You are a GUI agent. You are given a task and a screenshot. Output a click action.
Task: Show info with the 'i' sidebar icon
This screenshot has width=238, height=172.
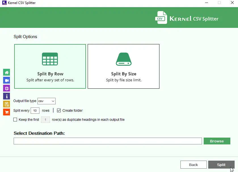coord(7,96)
